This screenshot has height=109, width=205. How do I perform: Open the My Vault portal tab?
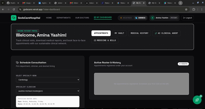(x=119, y=33)
